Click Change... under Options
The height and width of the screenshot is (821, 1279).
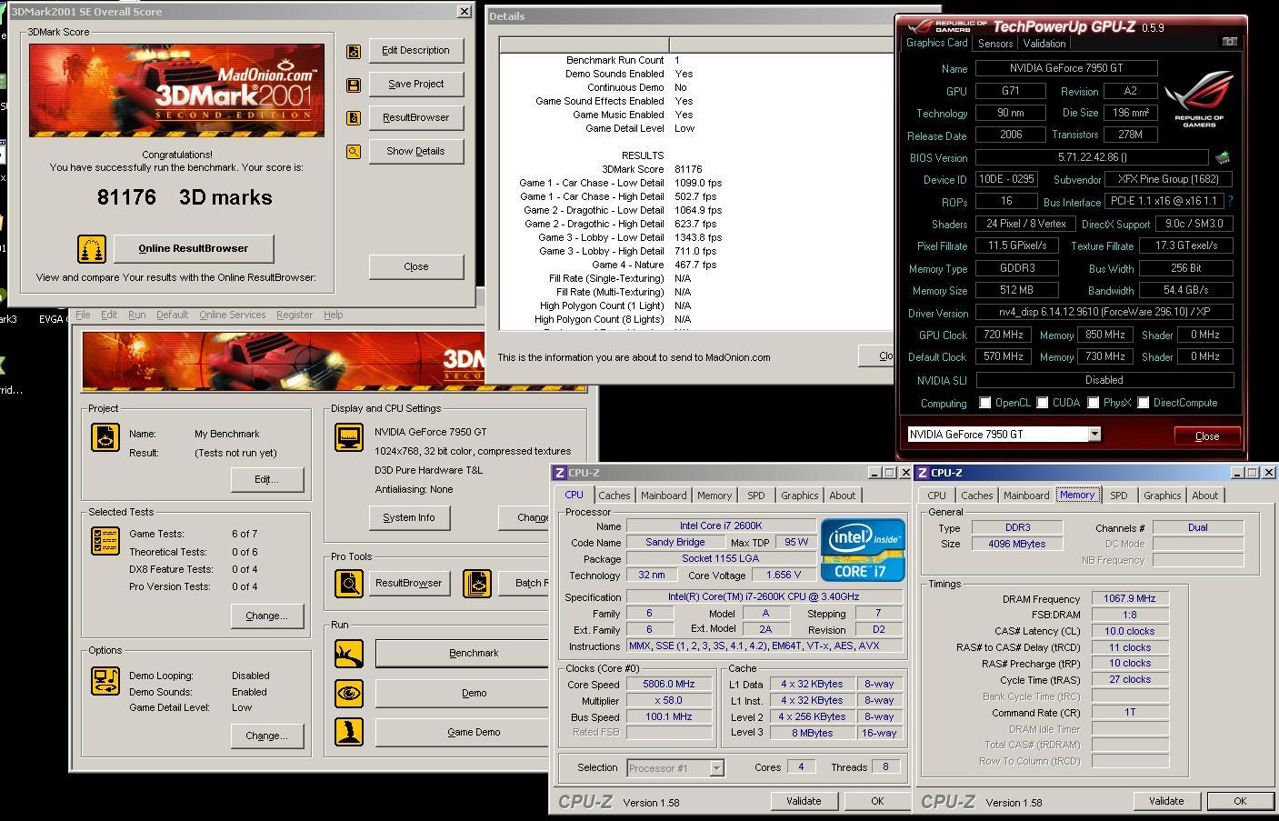click(x=266, y=736)
